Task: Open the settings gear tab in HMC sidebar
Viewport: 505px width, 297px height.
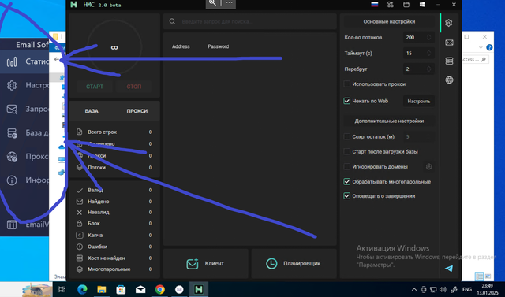Action: point(449,23)
